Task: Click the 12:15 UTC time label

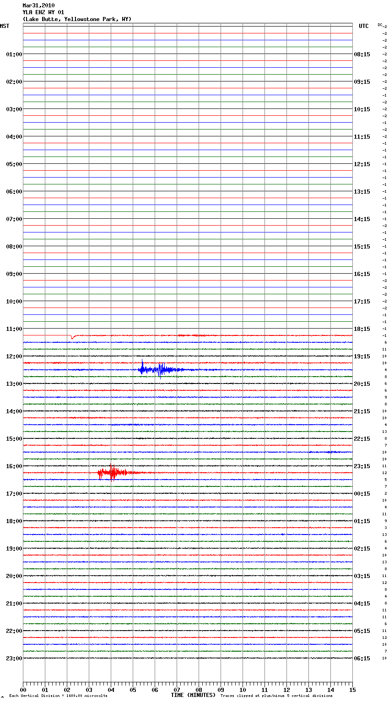Action: (362, 164)
